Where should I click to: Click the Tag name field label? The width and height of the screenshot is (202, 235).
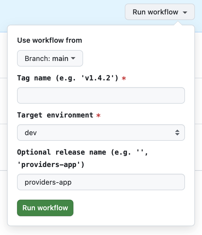[68, 78]
